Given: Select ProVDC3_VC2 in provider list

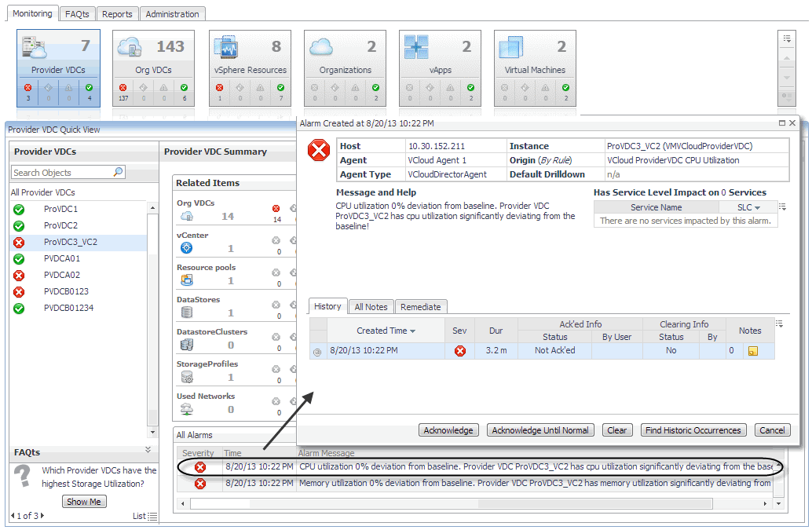Looking at the screenshot, I should [79, 242].
